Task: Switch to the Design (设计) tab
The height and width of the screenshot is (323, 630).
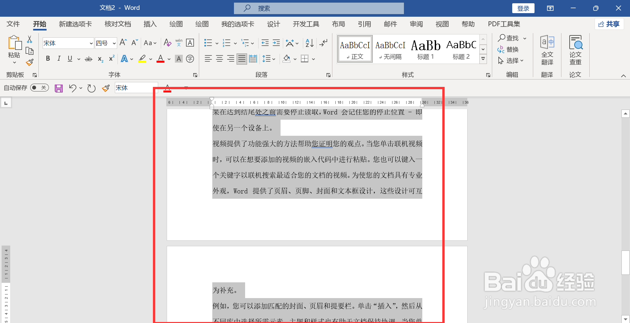Action: [x=273, y=24]
